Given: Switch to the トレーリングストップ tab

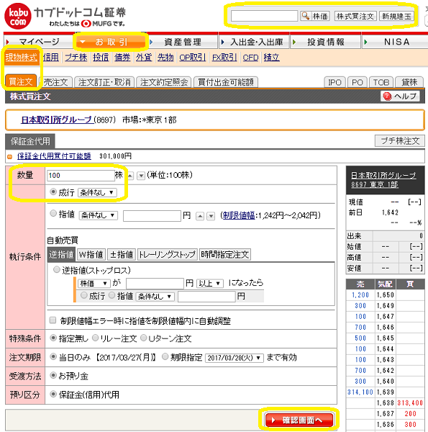Looking at the screenshot, I should (167, 254).
